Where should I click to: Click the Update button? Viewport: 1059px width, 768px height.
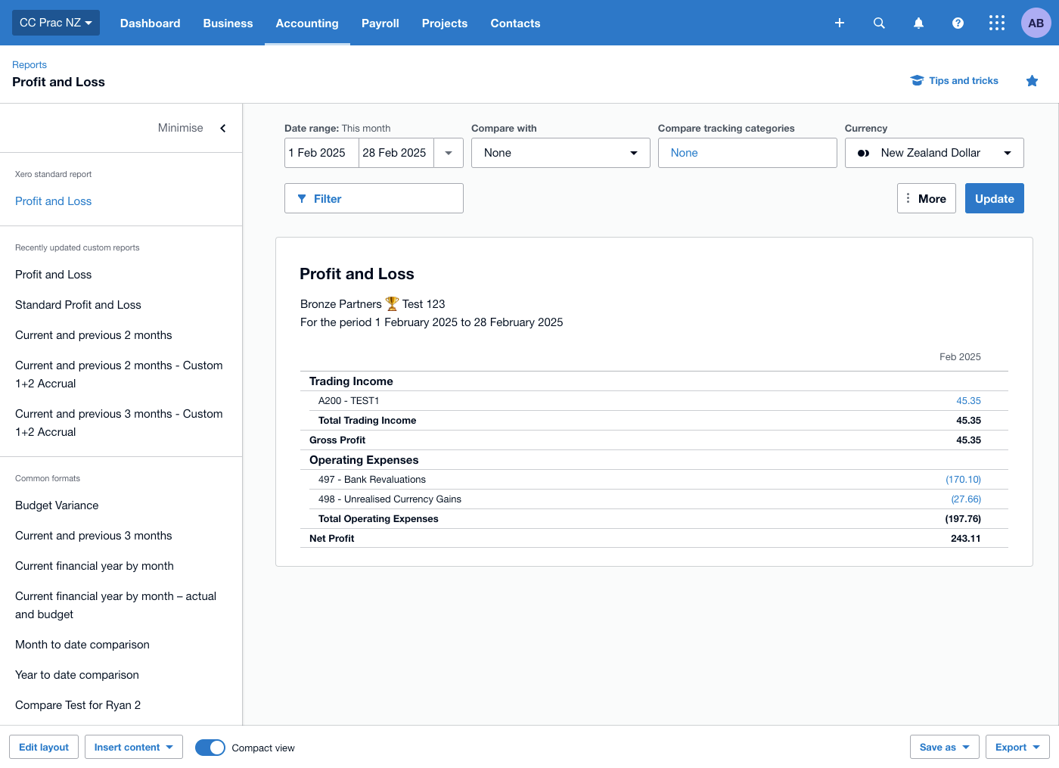995,198
